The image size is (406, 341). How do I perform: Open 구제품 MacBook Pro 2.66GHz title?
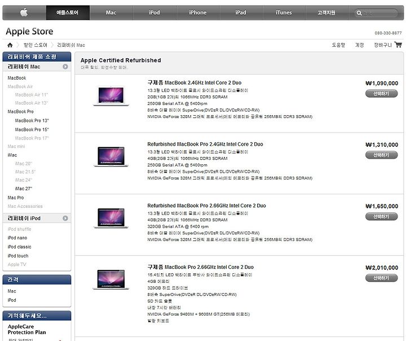pyautogui.click(x=201, y=267)
